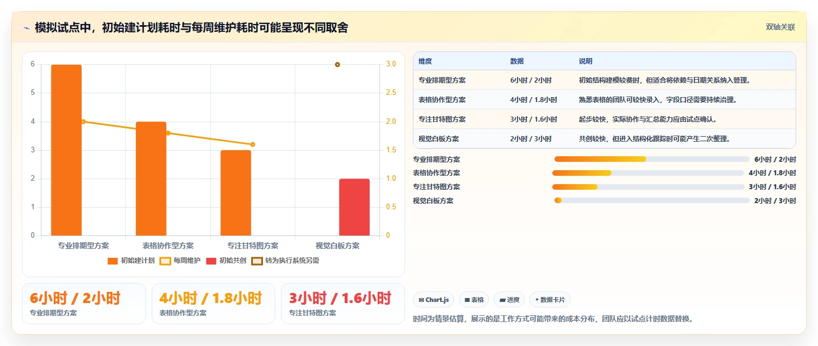Click x-axis label 专业排期型方案
This screenshot has width=818, height=346.
(x=83, y=246)
